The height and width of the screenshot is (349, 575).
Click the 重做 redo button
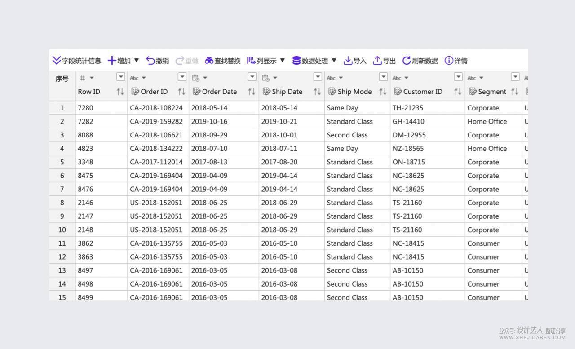tap(187, 61)
